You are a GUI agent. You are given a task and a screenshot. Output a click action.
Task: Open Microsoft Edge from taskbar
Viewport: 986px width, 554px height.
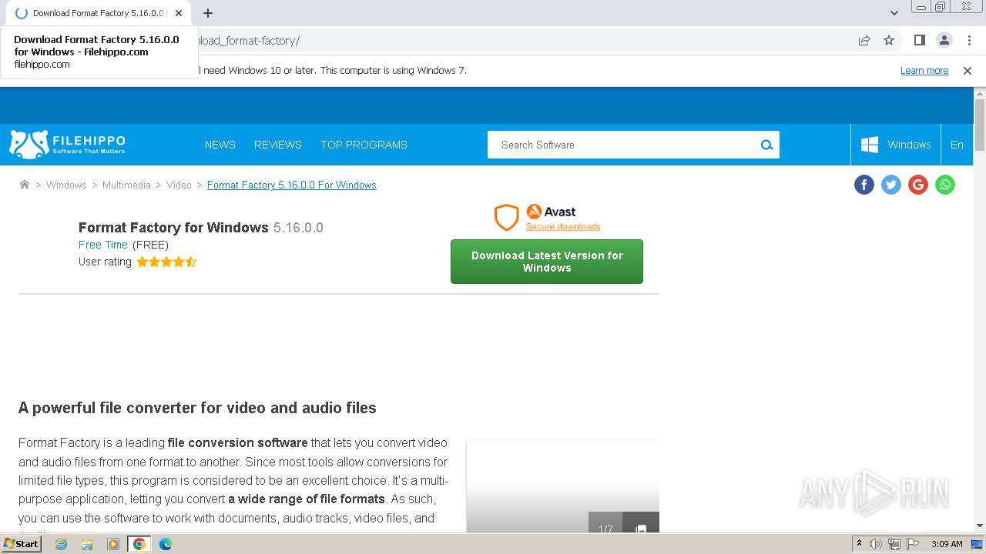tap(165, 544)
